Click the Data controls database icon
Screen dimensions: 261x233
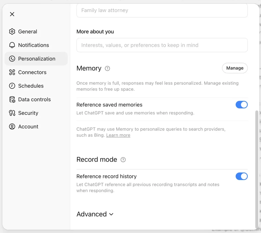[x=12, y=100]
